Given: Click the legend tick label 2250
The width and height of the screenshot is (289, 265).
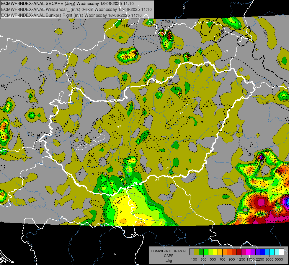Looking at the screenshot, I should coord(260,259).
